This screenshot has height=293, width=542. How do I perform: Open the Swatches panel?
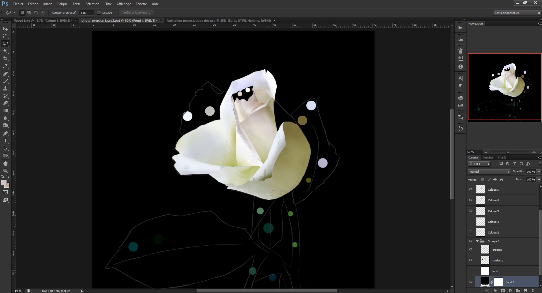[460, 105]
